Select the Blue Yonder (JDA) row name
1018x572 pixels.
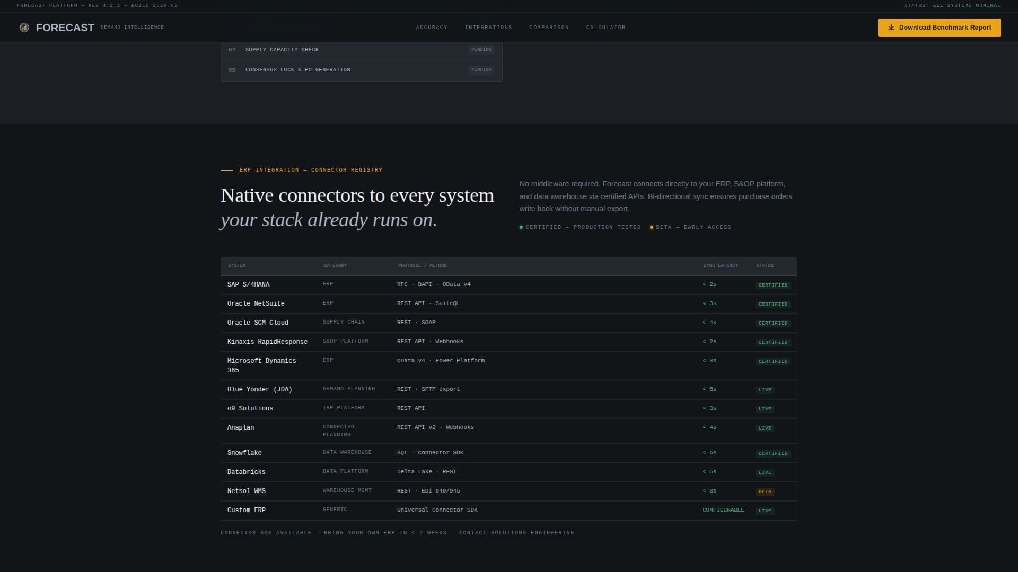pos(259,389)
